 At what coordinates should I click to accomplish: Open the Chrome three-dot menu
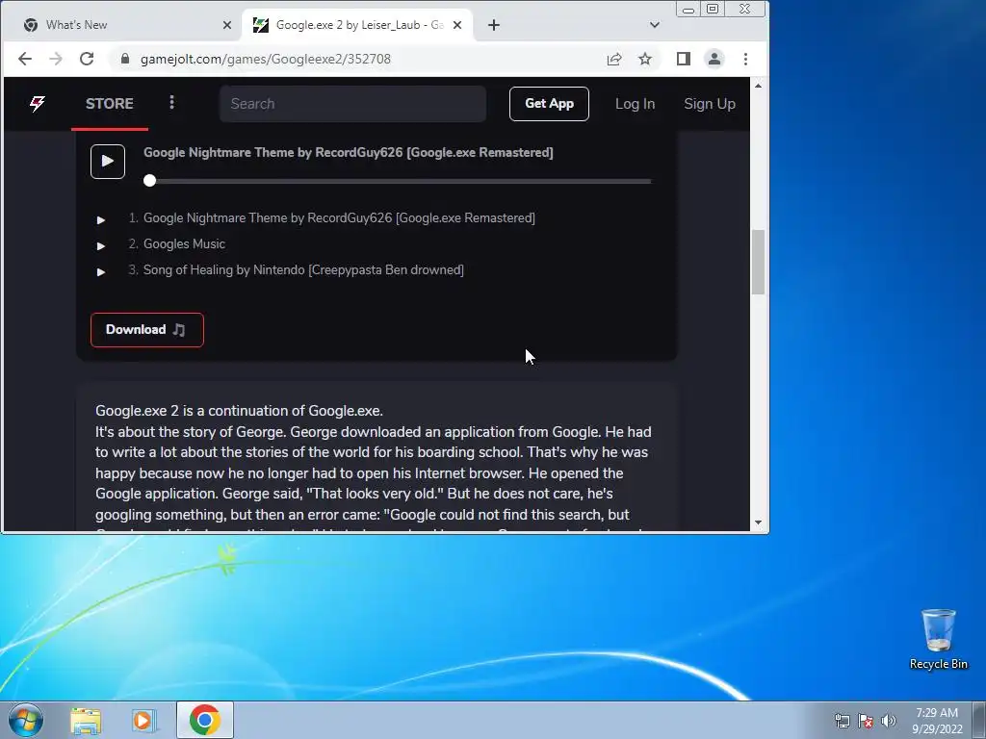(x=746, y=59)
